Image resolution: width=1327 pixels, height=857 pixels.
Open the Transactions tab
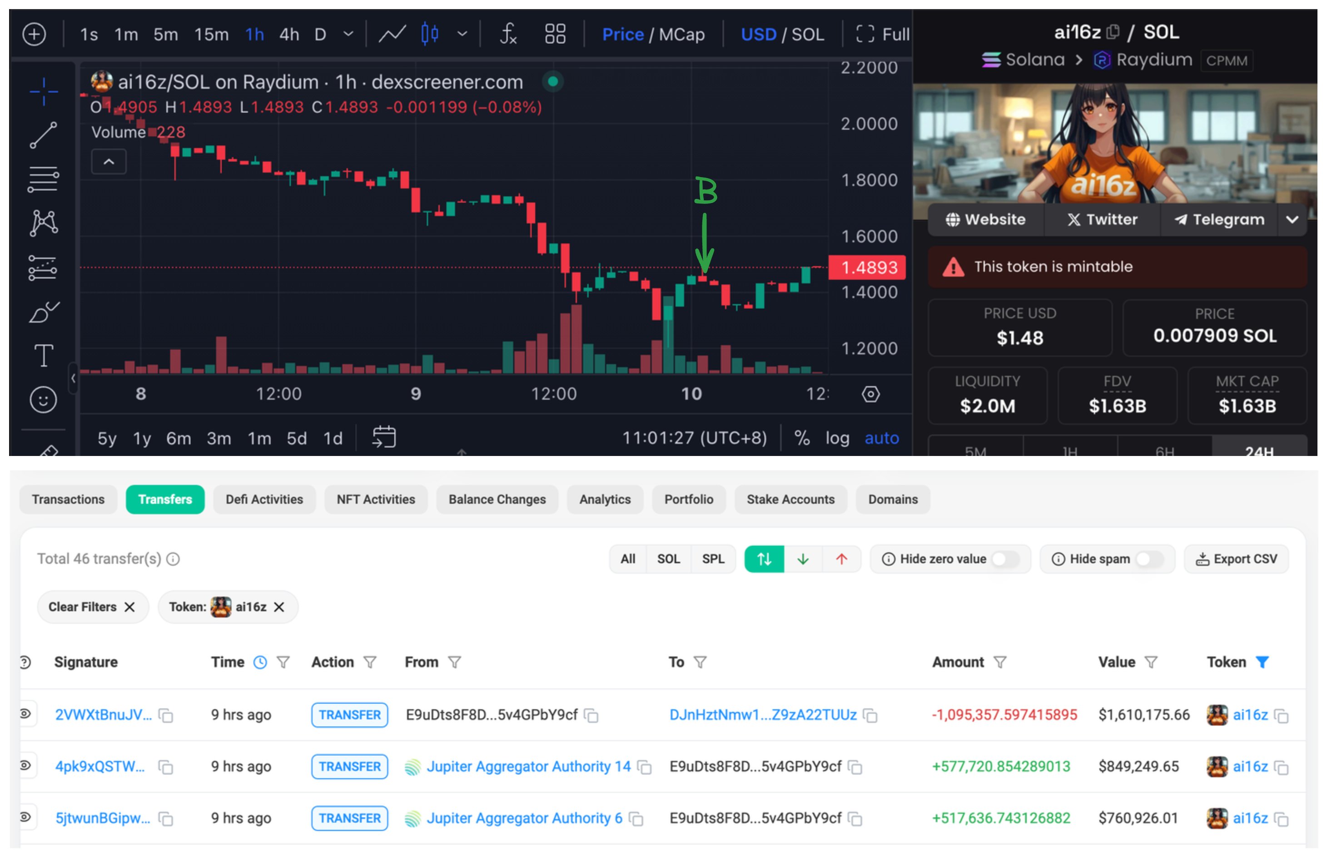tap(69, 499)
